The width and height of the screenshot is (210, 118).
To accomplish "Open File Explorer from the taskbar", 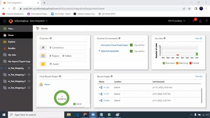I will pos(69,115).
